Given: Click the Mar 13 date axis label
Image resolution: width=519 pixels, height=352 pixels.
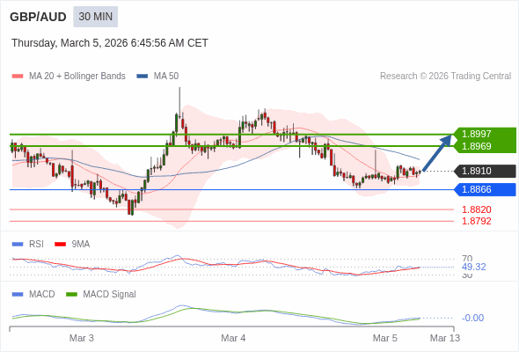Looking at the screenshot, I should coord(445,338).
